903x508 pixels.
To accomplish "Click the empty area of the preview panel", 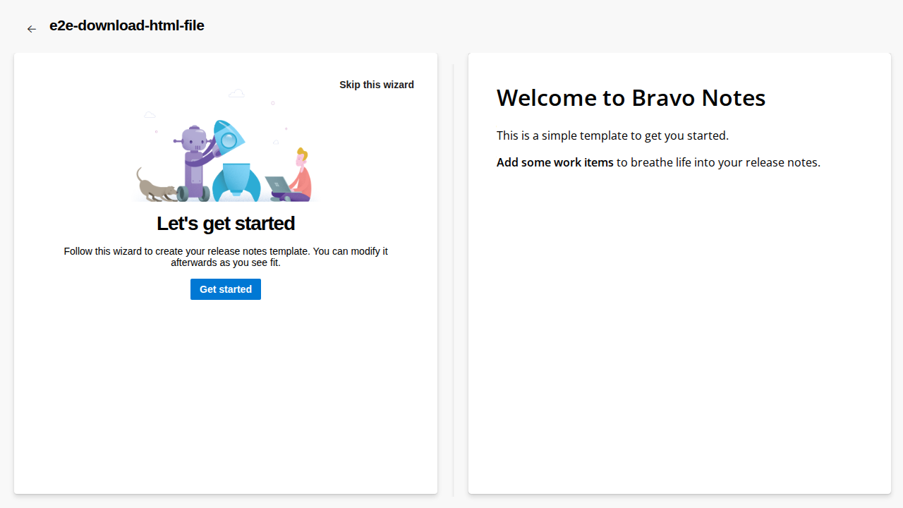I will pos(679,339).
